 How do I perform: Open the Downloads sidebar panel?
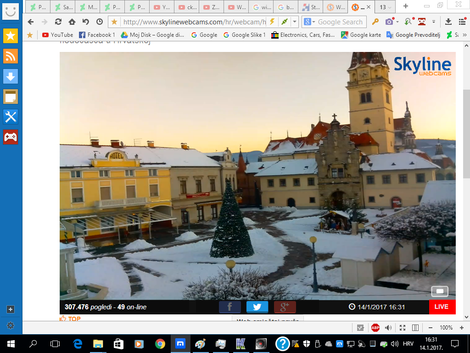coord(11,76)
